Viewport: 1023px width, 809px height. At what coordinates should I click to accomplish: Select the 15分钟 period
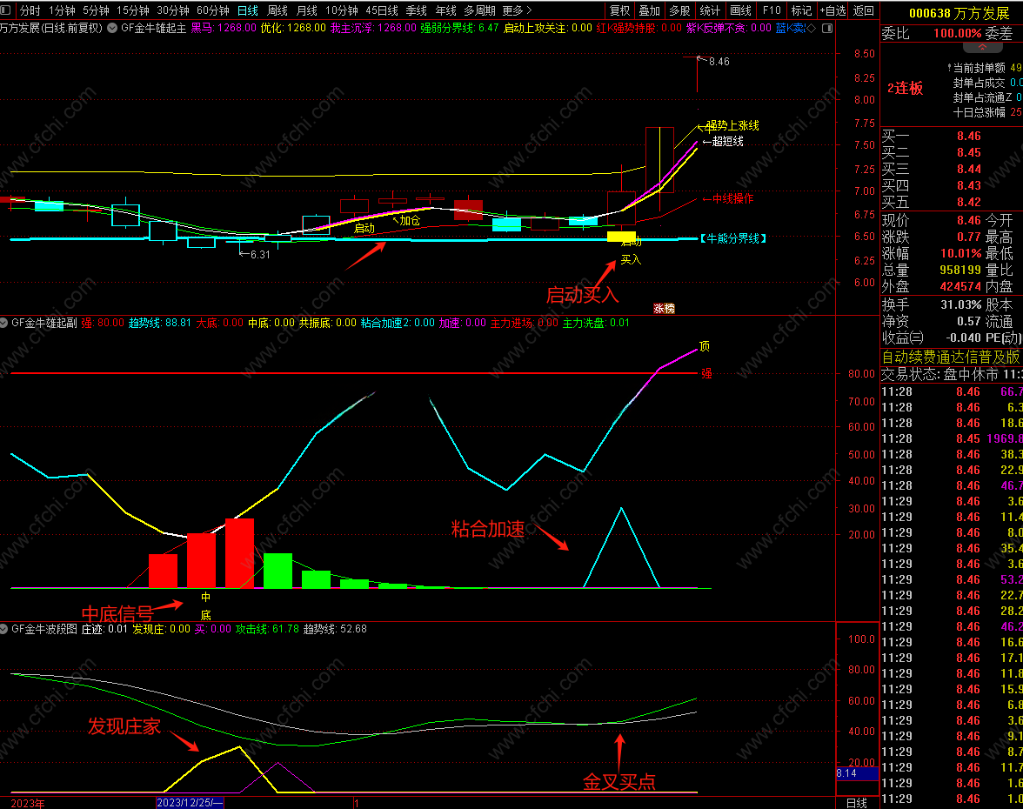[133, 10]
